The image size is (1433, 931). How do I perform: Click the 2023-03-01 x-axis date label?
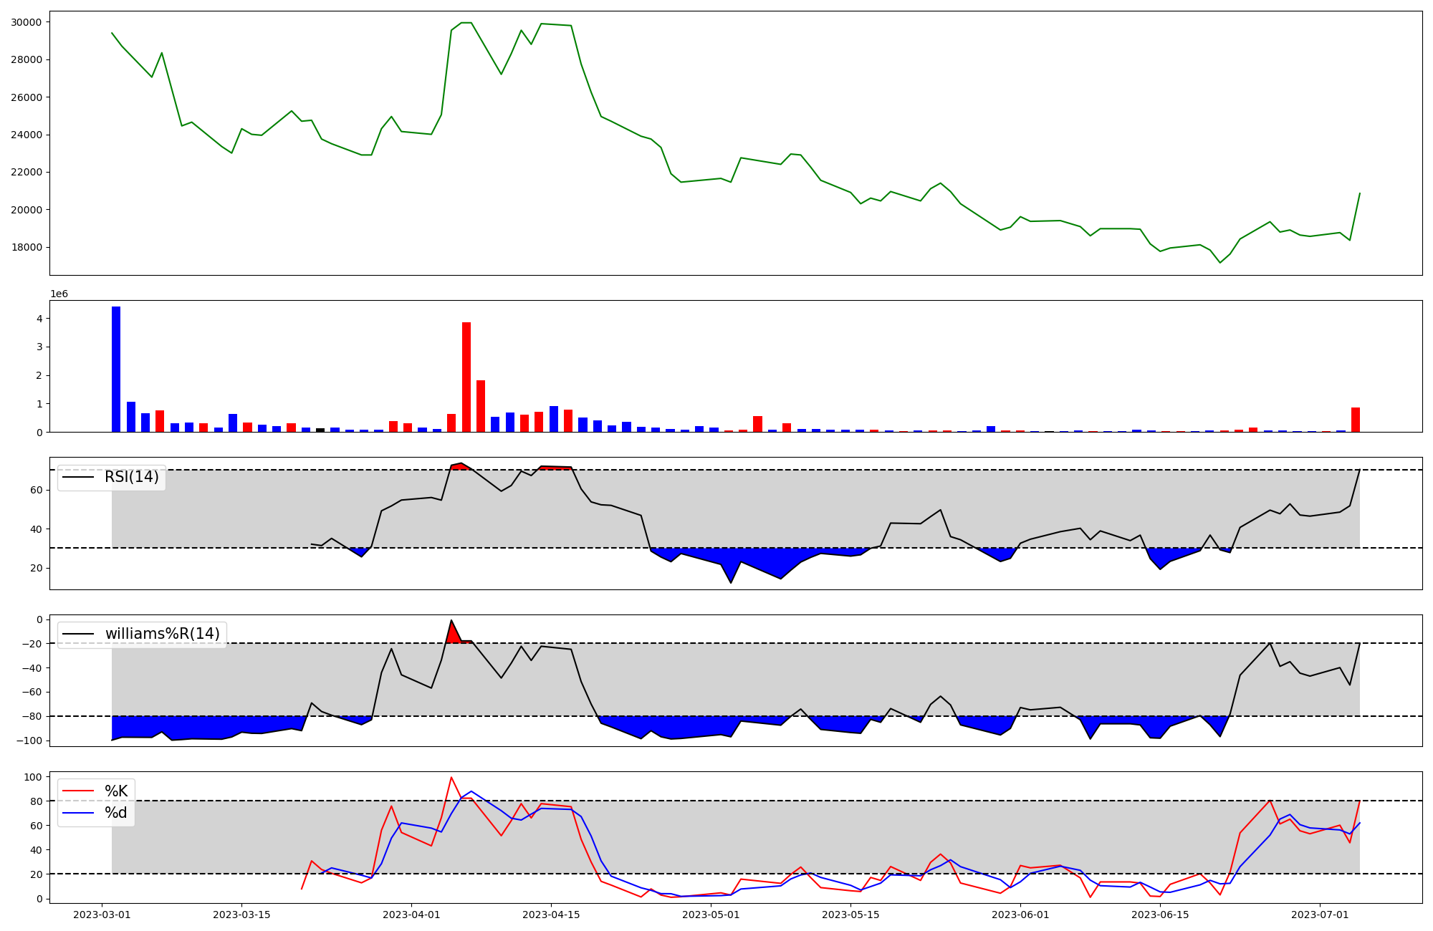(102, 915)
